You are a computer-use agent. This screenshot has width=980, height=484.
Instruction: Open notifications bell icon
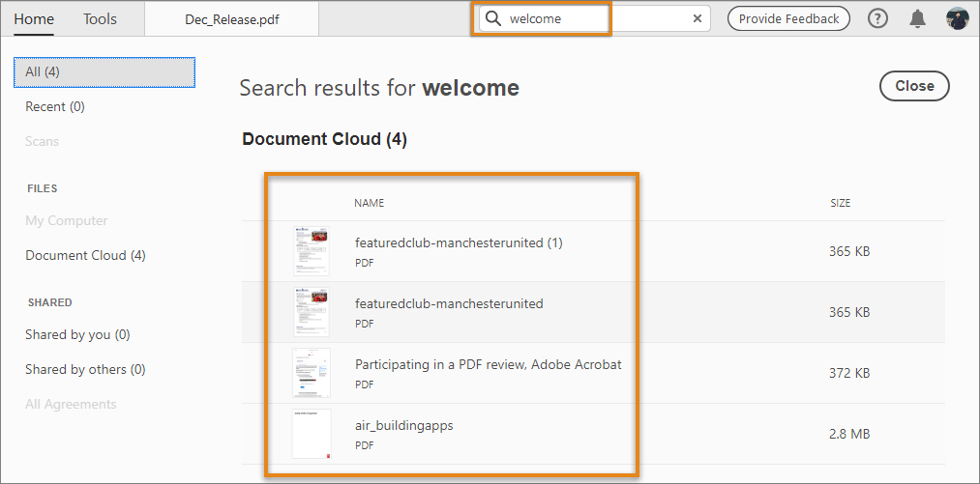pos(918,18)
